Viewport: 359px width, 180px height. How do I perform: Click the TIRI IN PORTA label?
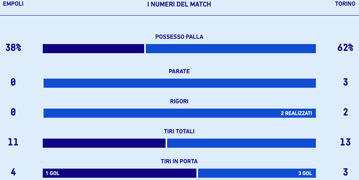[179, 161]
